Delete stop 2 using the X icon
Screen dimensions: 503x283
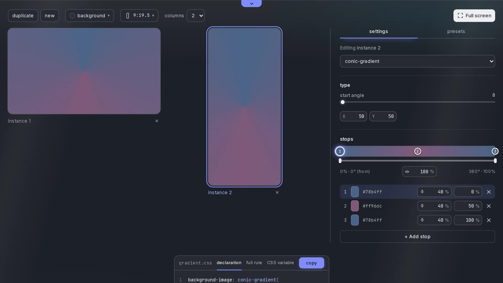click(489, 206)
